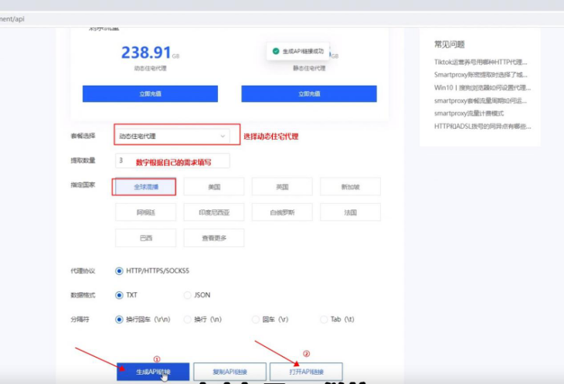Expand the country list with 查看更多
Image resolution: width=564 pixels, height=384 pixels.
pyautogui.click(x=214, y=238)
